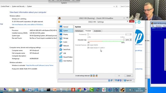
Task: Open PowerPoint from the taskbar
Action: [x=55, y=90]
